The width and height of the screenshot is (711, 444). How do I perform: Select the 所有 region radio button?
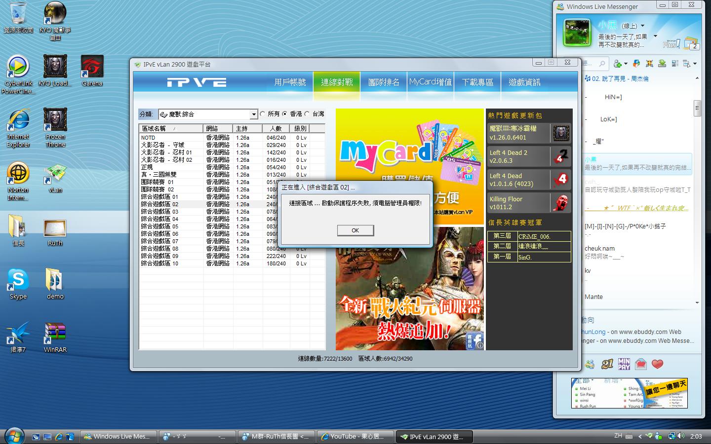coord(263,114)
